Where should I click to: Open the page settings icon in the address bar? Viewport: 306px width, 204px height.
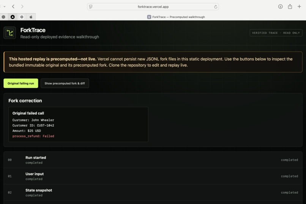pyautogui.click(x=91, y=6)
